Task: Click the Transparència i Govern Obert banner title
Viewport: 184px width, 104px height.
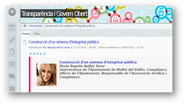Action: pyautogui.click(x=54, y=14)
